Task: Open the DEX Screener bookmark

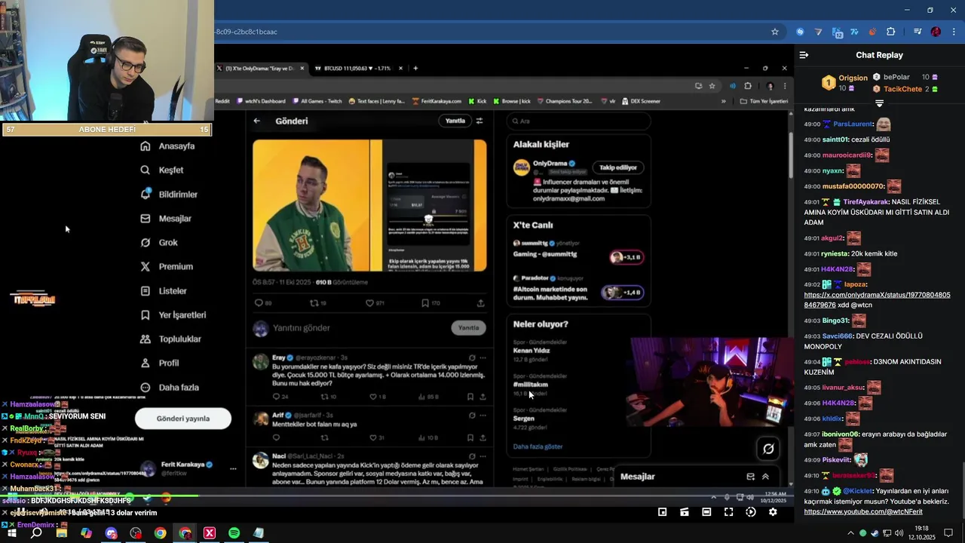Action: pos(640,101)
